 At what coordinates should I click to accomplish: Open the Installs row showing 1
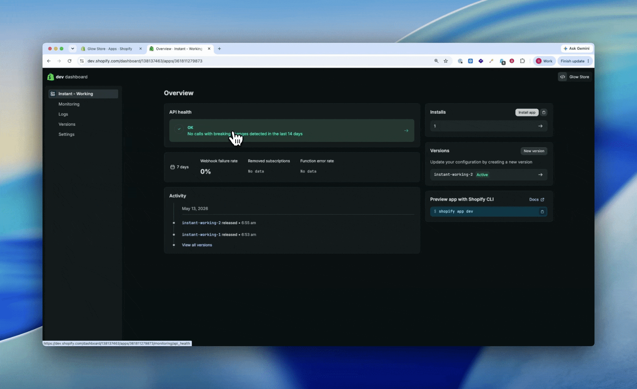pos(489,126)
